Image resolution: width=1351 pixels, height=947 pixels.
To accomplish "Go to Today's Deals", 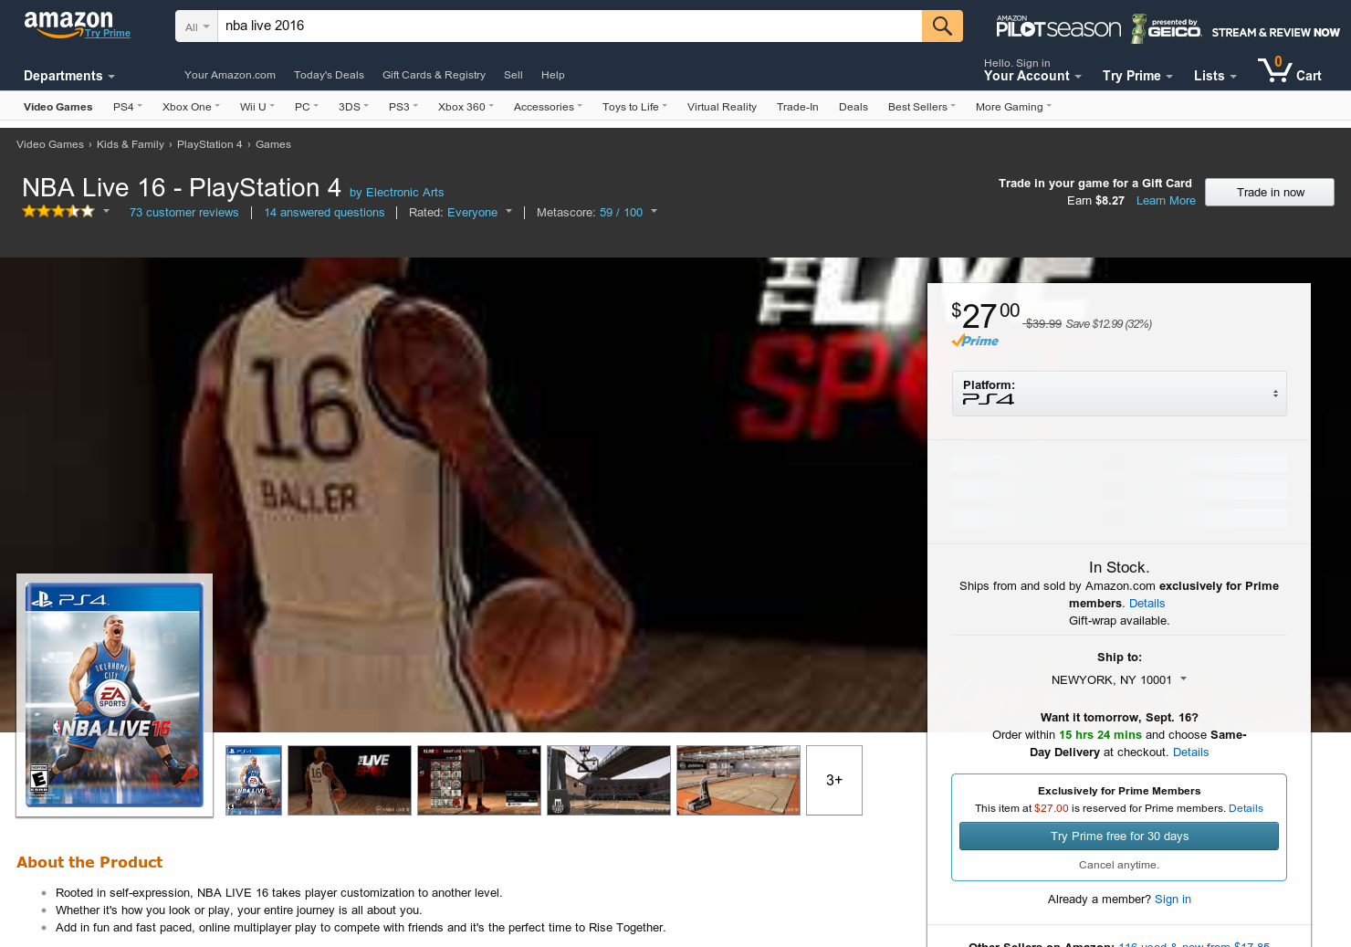I will [x=329, y=75].
